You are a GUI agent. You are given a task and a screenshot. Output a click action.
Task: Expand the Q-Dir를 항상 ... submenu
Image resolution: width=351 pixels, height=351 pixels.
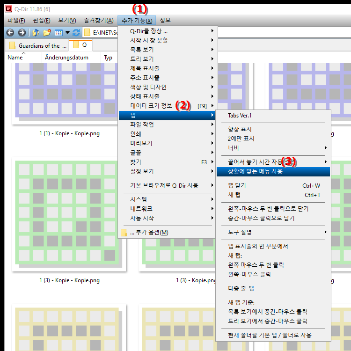click(x=167, y=31)
